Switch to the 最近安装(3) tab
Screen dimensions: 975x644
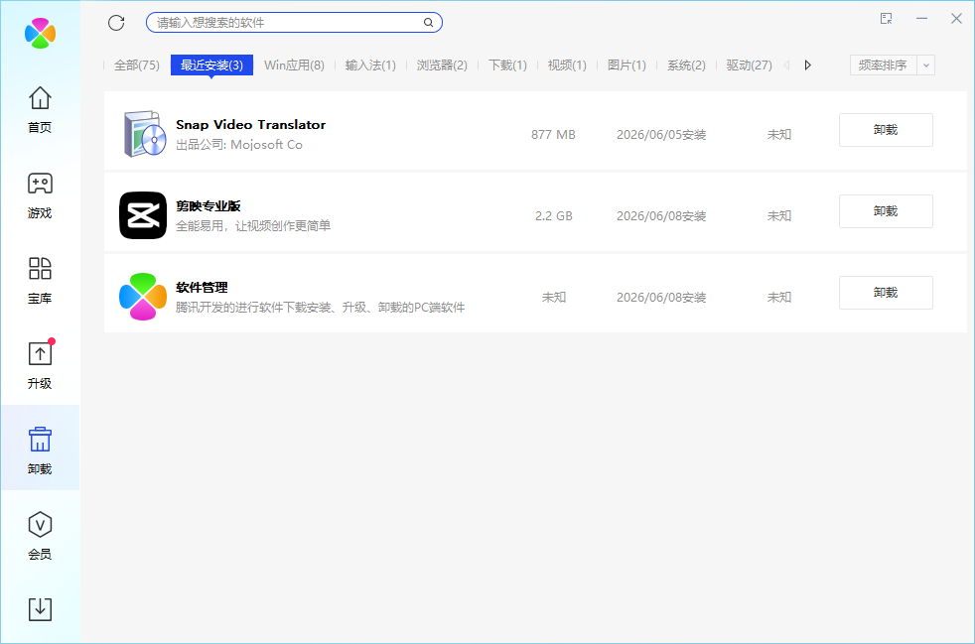click(211, 64)
